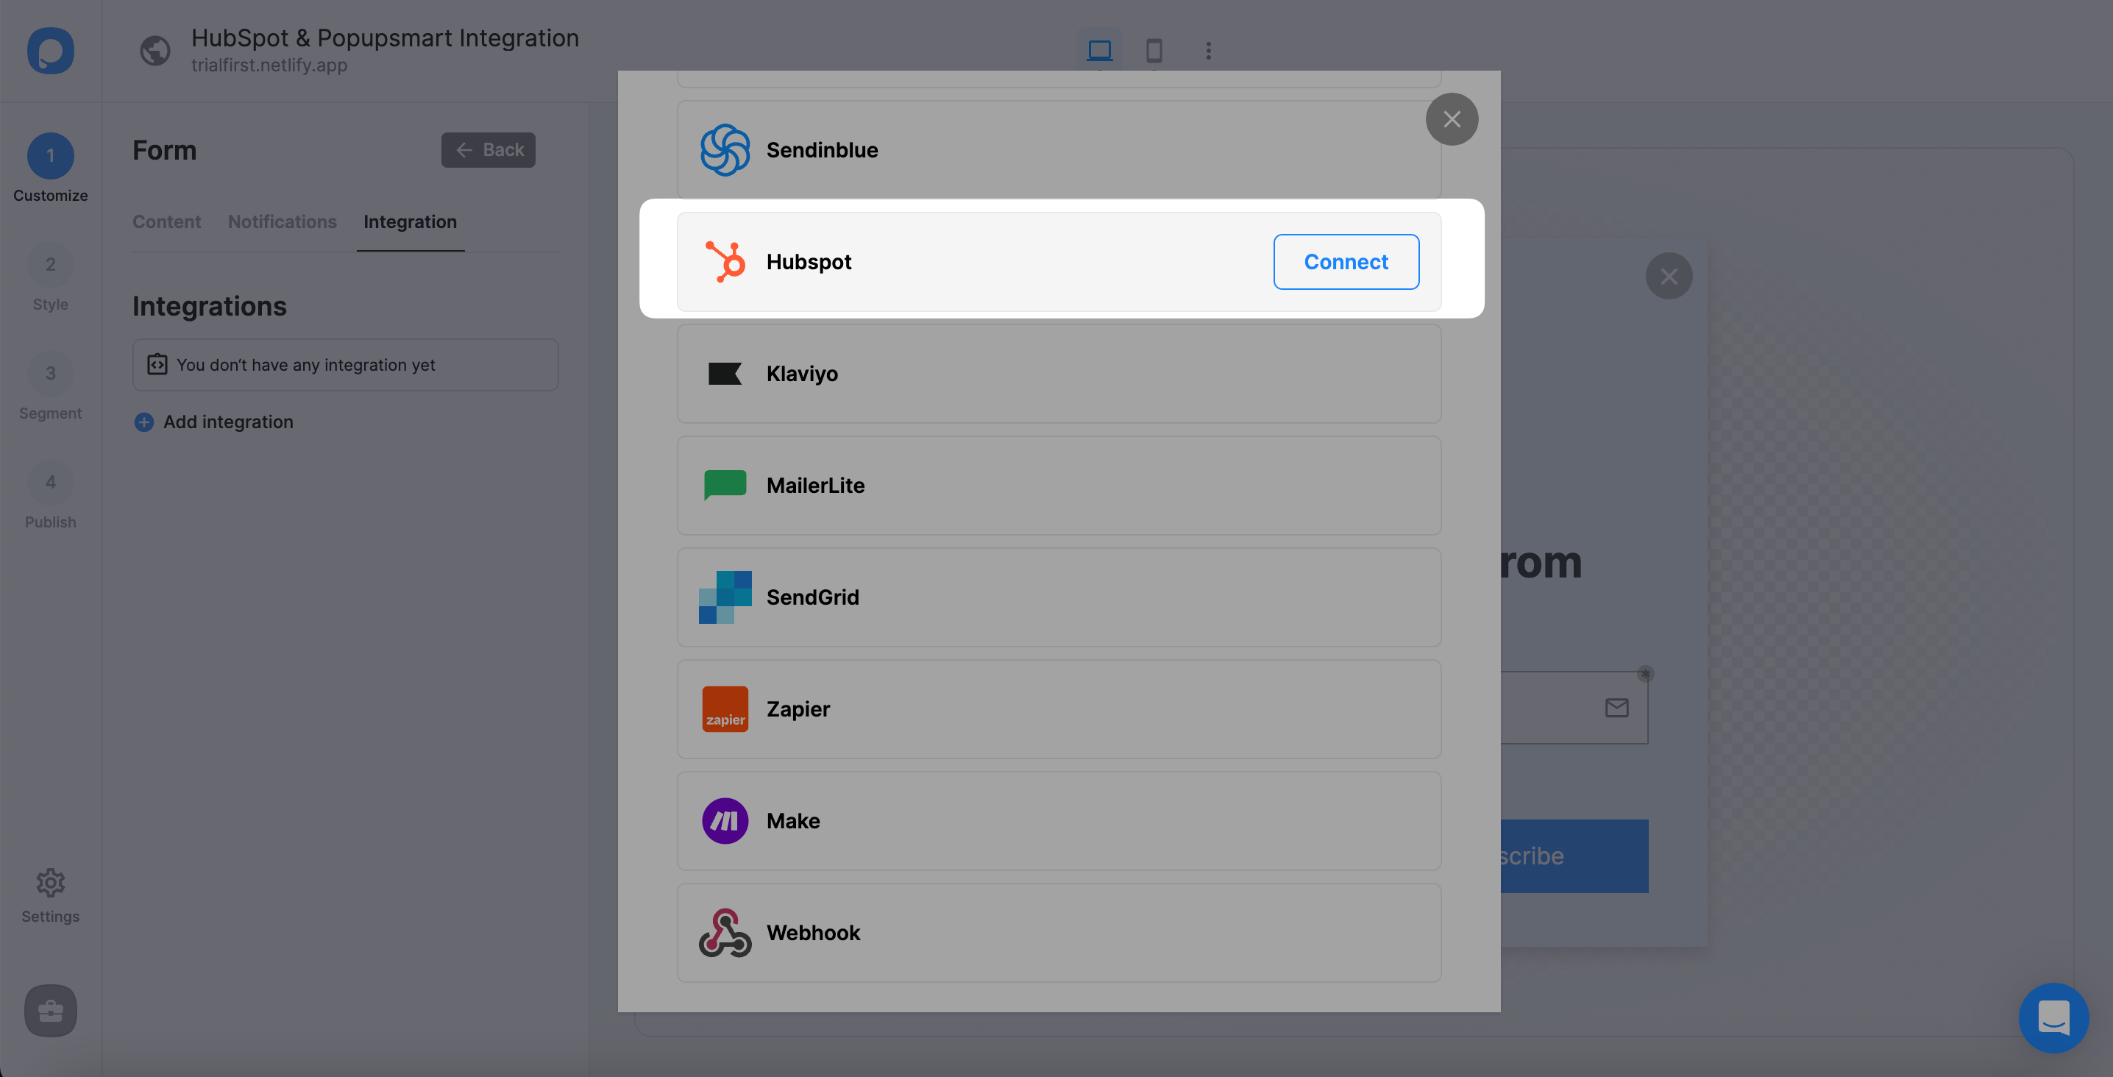This screenshot has width=2113, height=1077.
Task: Click the MailerLite green square icon
Action: [x=725, y=483]
